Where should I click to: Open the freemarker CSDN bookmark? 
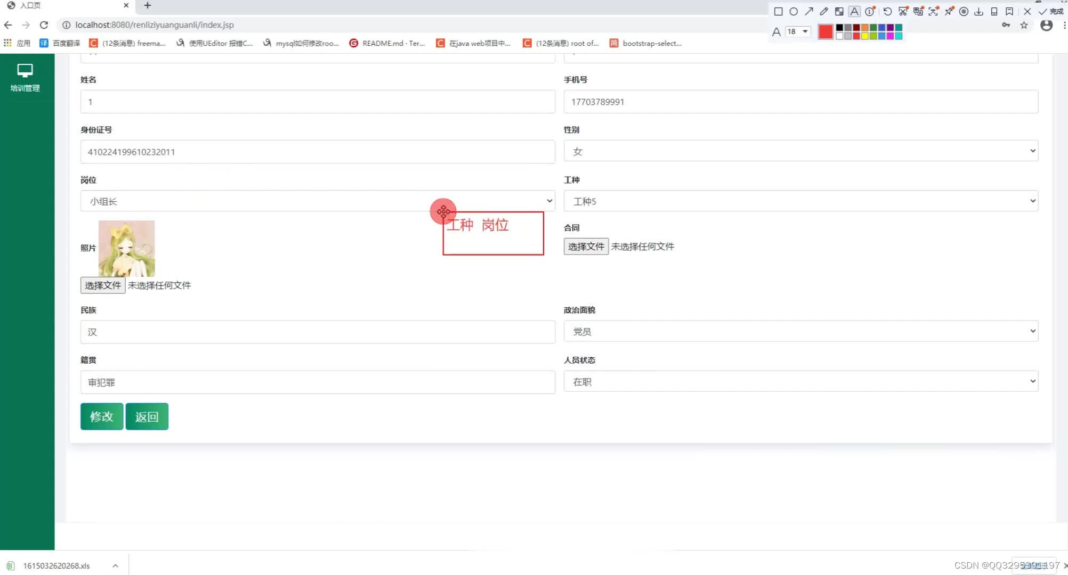(x=127, y=43)
